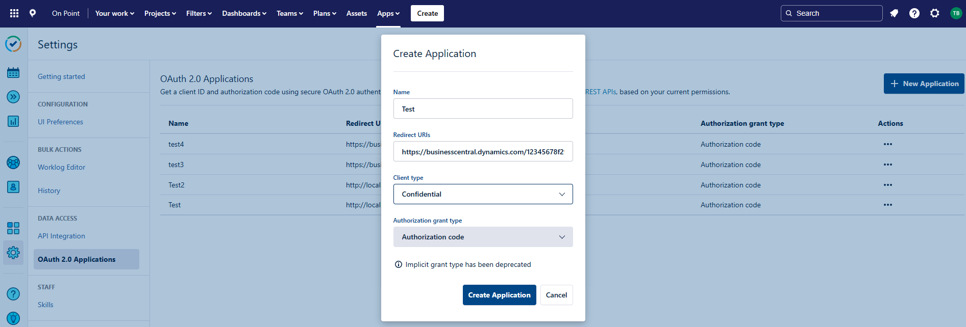Click the Redirect URIs input field
Viewport: 966px width, 327px height.
[483, 152]
